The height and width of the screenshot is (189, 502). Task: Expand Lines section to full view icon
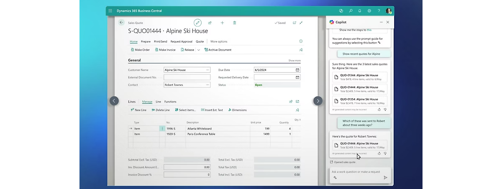coord(297,102)
